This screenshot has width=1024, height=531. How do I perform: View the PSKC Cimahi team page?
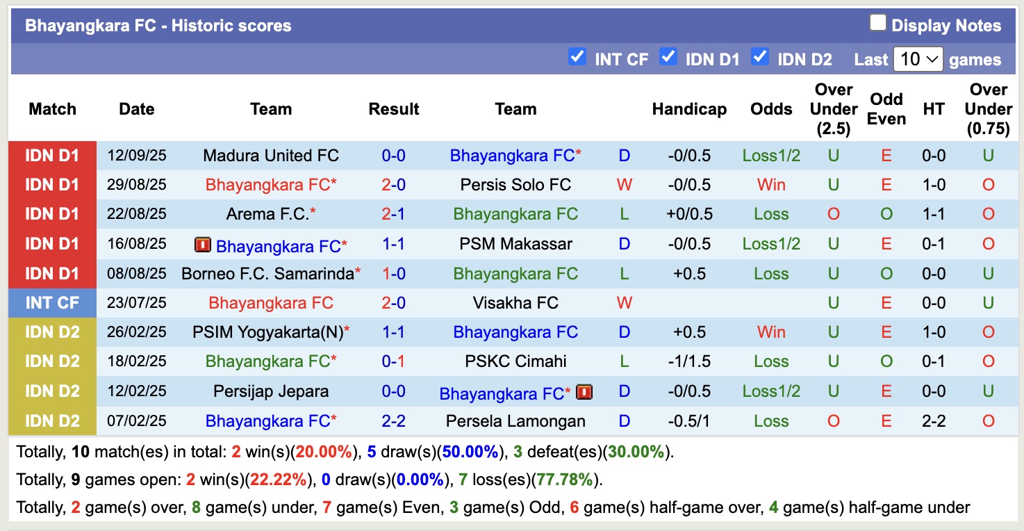(515, 361)
